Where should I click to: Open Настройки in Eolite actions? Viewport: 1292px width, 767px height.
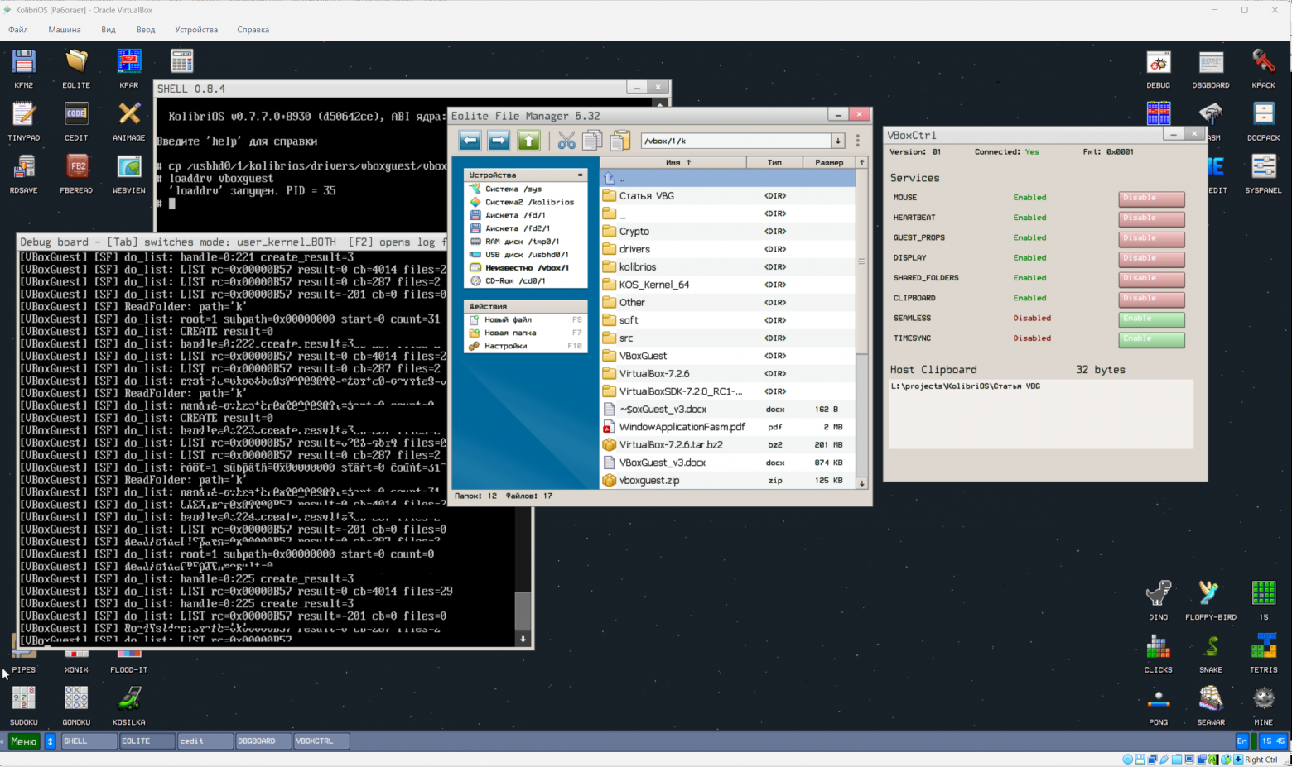(x=525, y=346)
